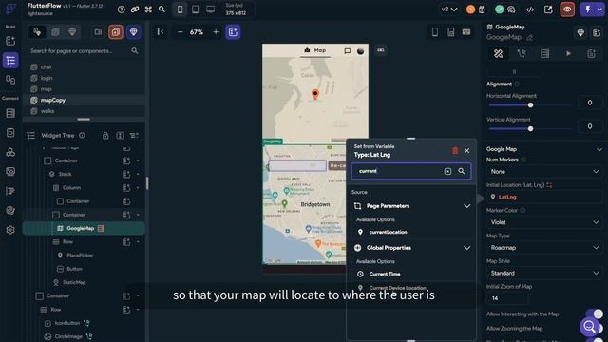This screenshot has width=608, height=342.
Task: Open the actions tab in right panel
Action: (x=522, y=53)
